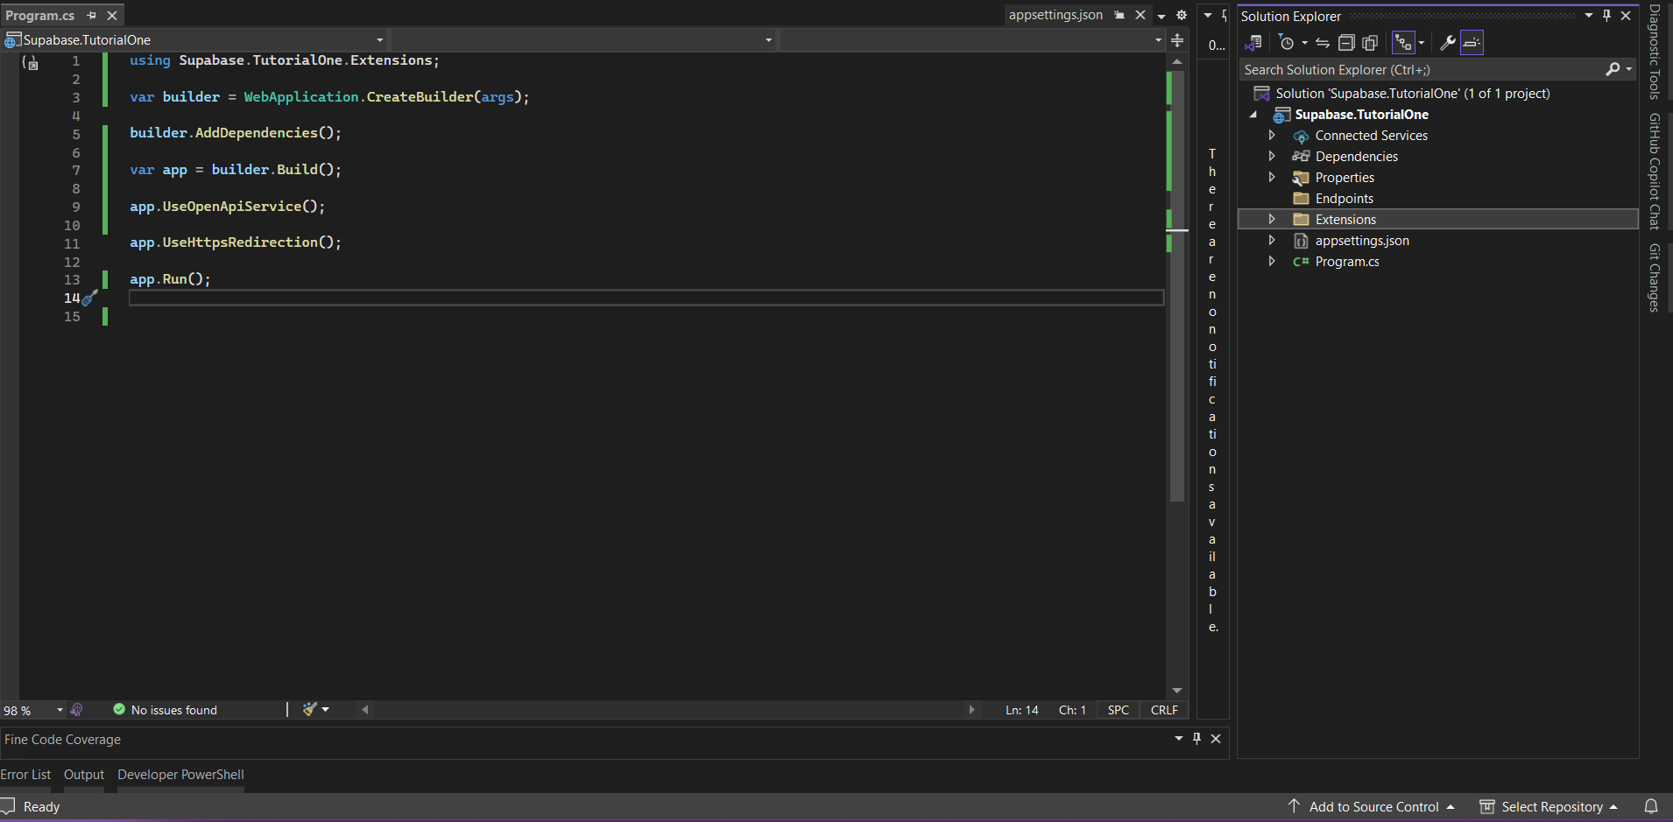Click the IntelliCode health indicator icon

click(x=76, y=710)
